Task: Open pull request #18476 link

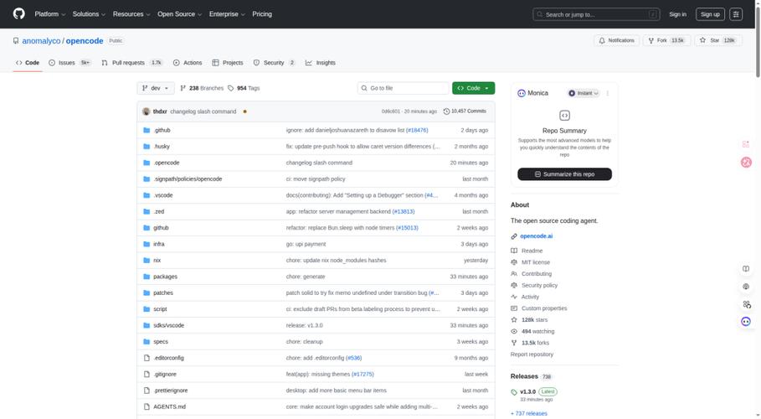Action: point(417,130)
